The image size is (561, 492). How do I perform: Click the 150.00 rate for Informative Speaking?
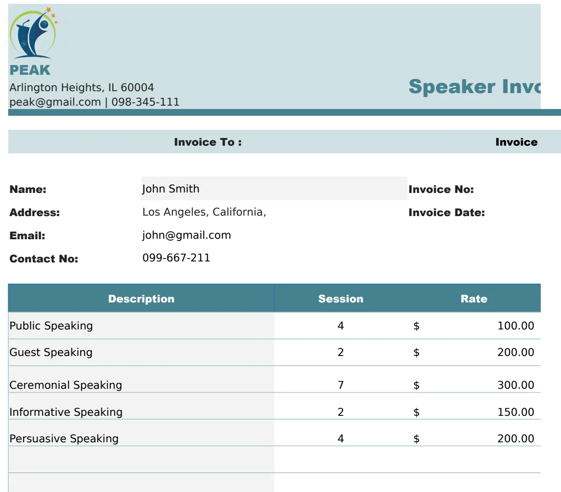(516, 412)
